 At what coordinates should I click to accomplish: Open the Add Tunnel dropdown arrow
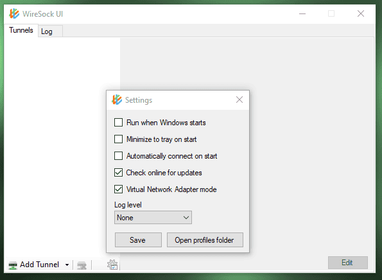67,265
